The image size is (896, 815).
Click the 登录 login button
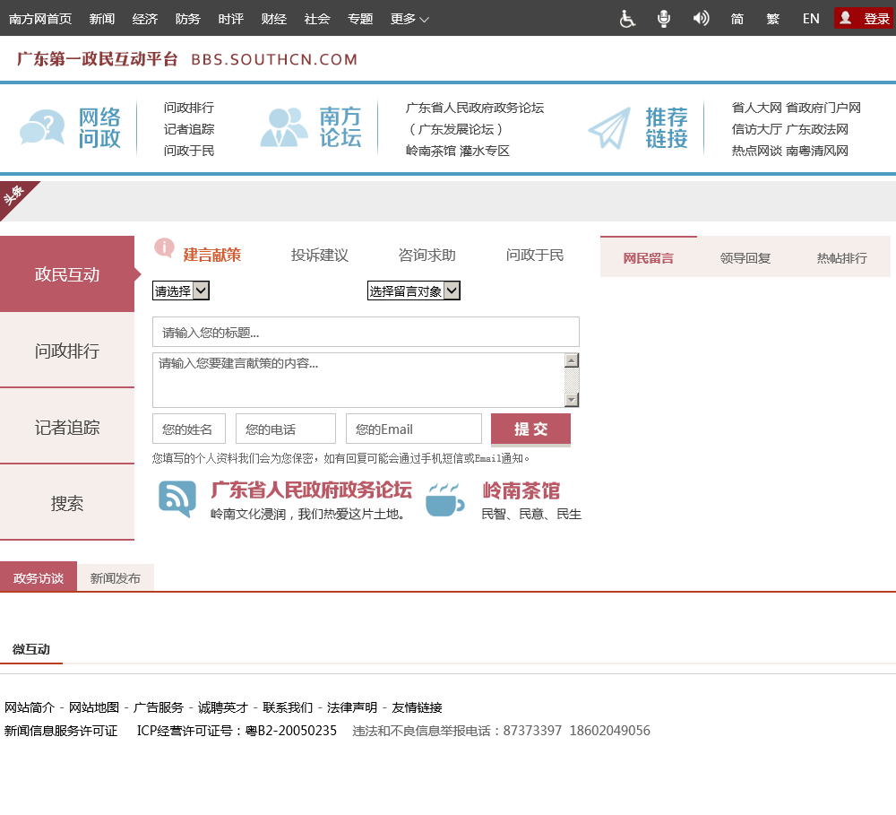coord(865,19)
